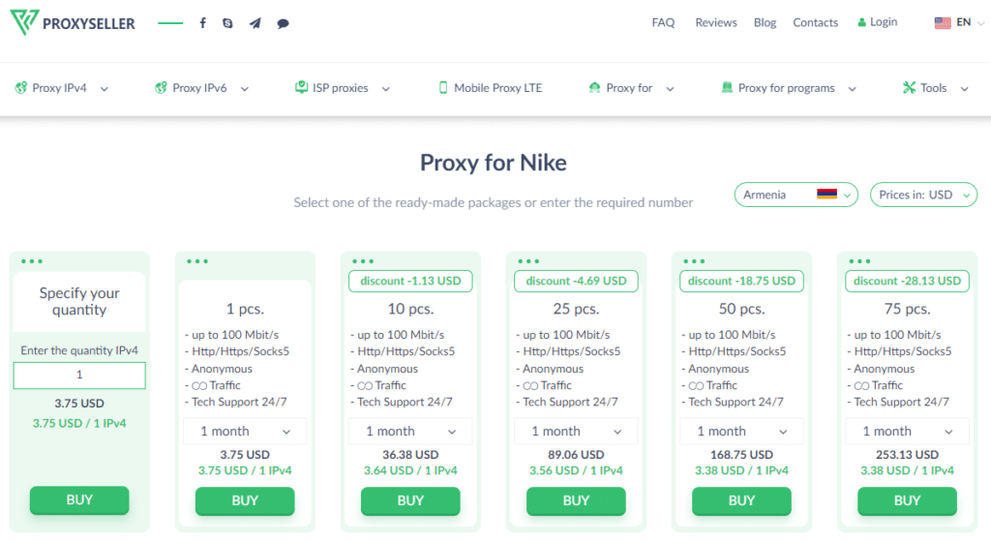The image size is (991, 540).
Task: Expand the Proxy IPv4 menu chevron
Action: tap(105, 89)
